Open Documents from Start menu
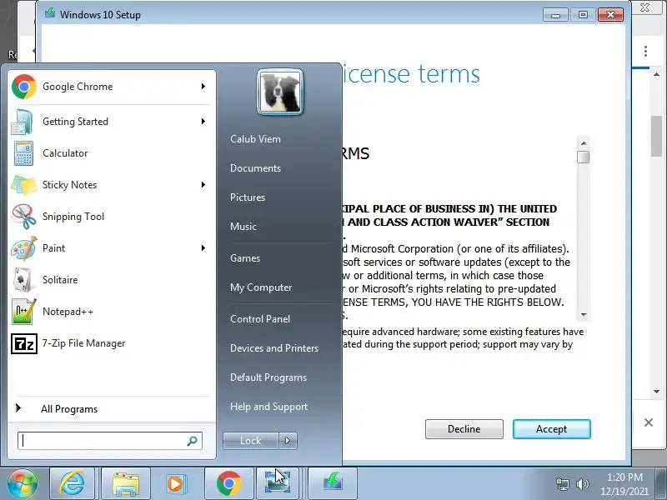This screenshot has width=667, height=500. (x=256, y=168)
